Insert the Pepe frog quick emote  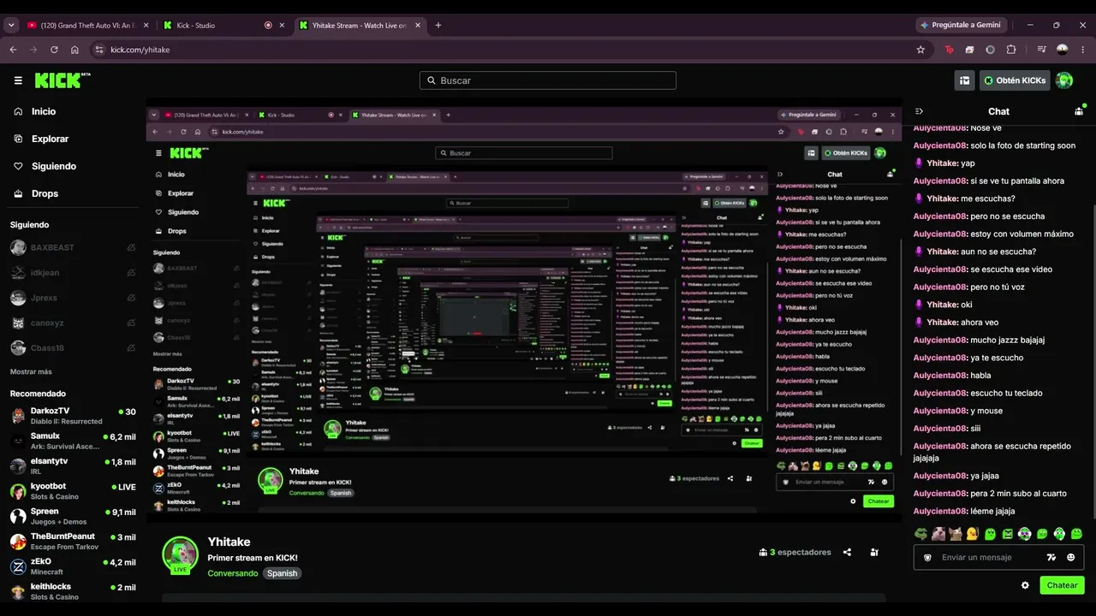coord(920,534)
